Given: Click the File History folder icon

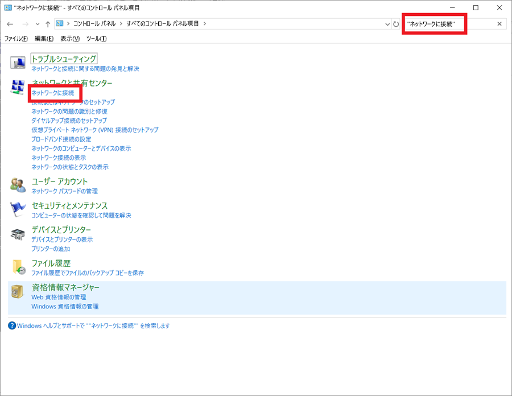Looking at the screenshot, I should coord(18,267).
